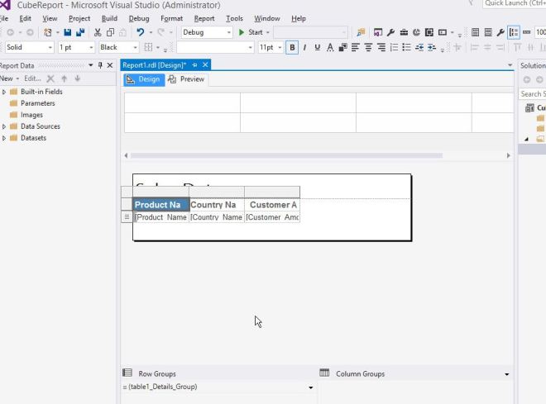The image size is (546, 404).
Task: Open the Report menu
Action: 204,18
